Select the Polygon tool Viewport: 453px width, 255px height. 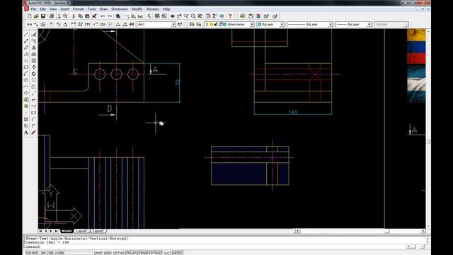point(26,60)
